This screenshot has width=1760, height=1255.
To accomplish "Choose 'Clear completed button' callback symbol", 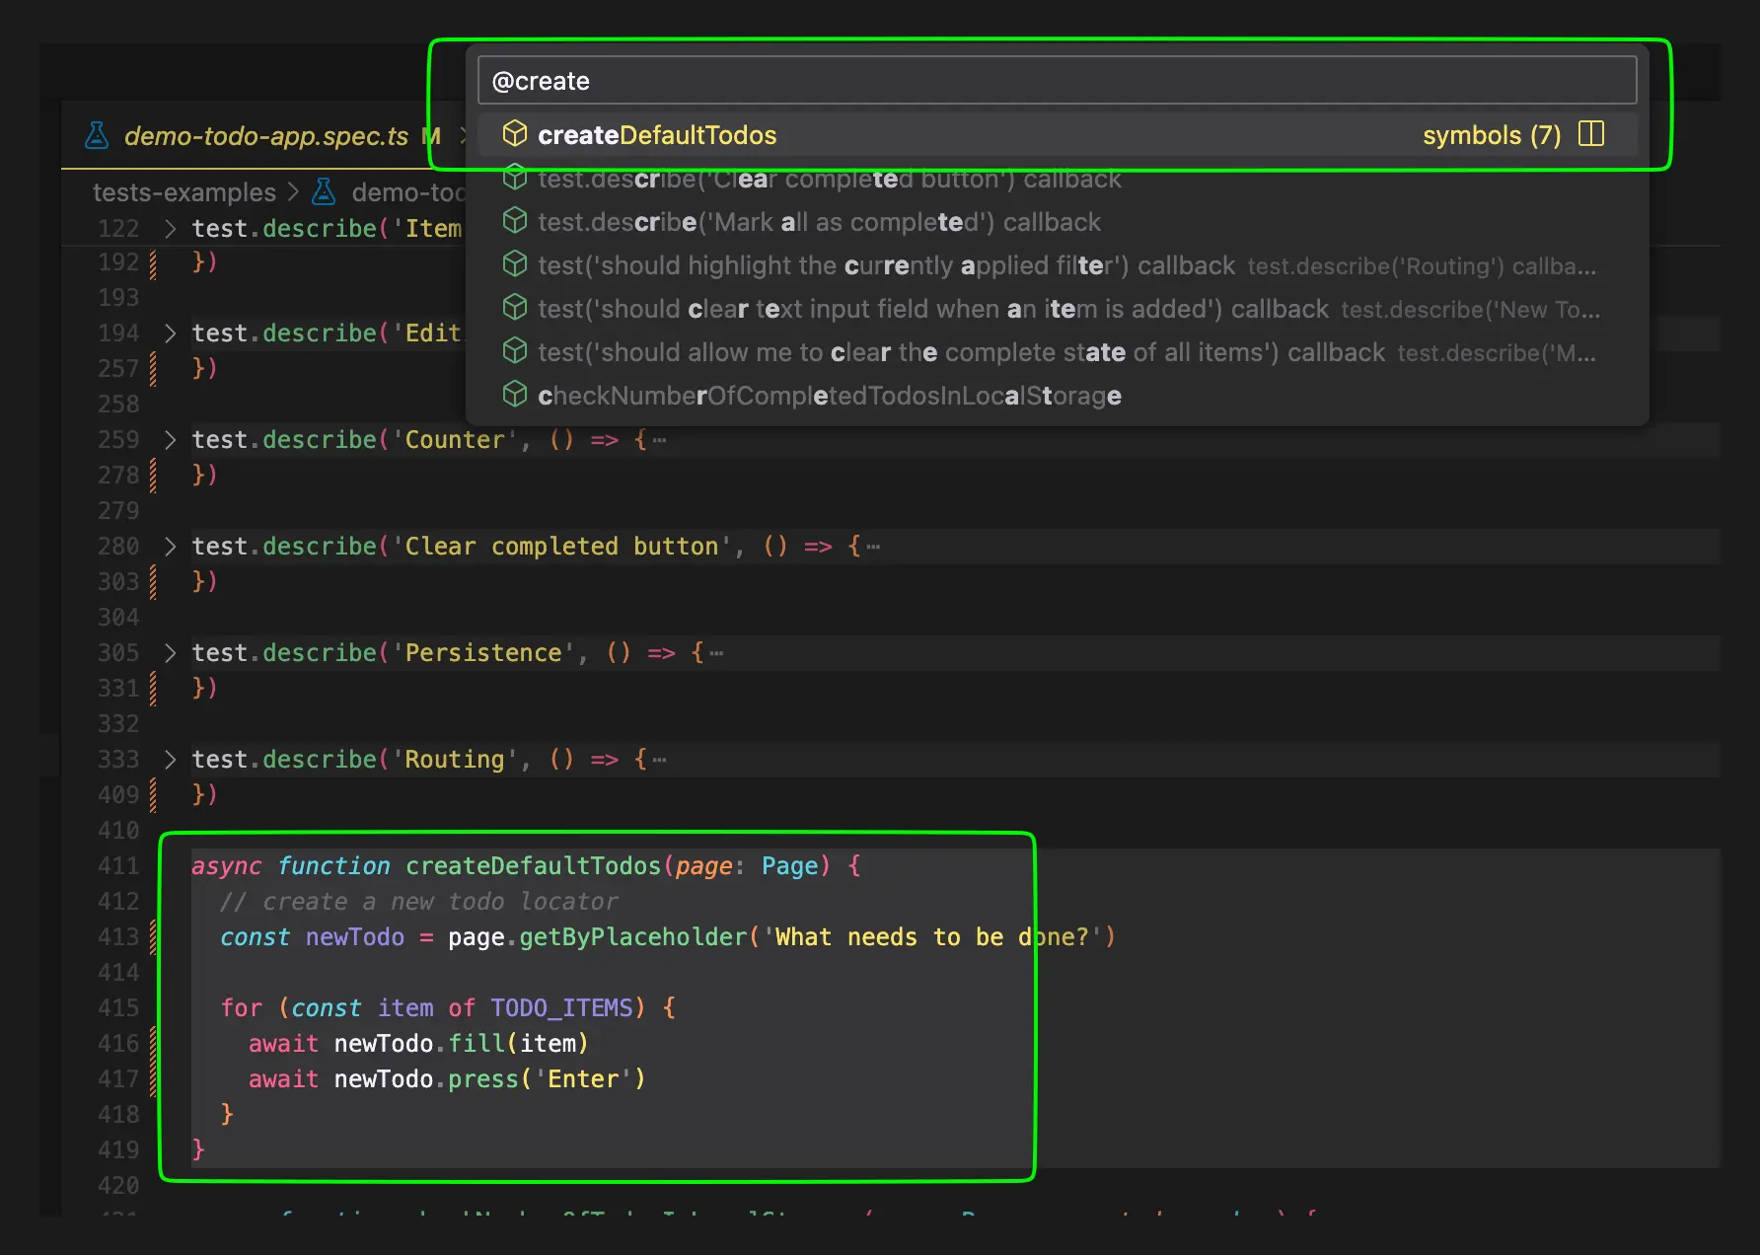I will tap(1057, 179).
